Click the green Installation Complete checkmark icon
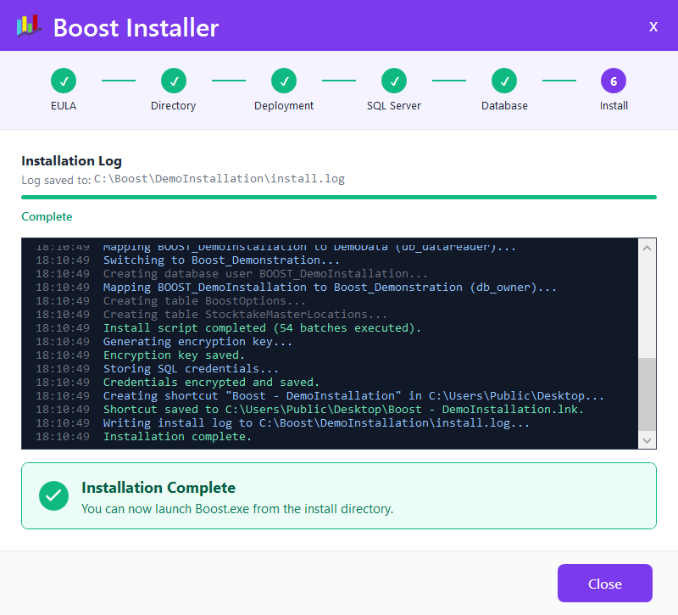 pos(53,495)
